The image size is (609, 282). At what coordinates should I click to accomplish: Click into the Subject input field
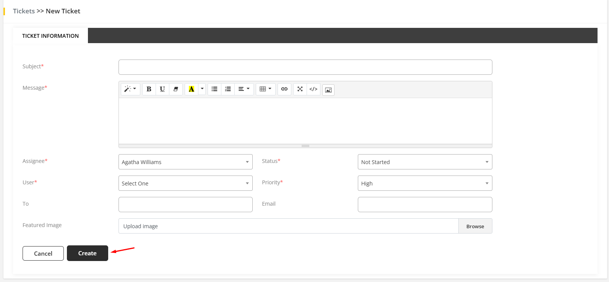point(305,67)
